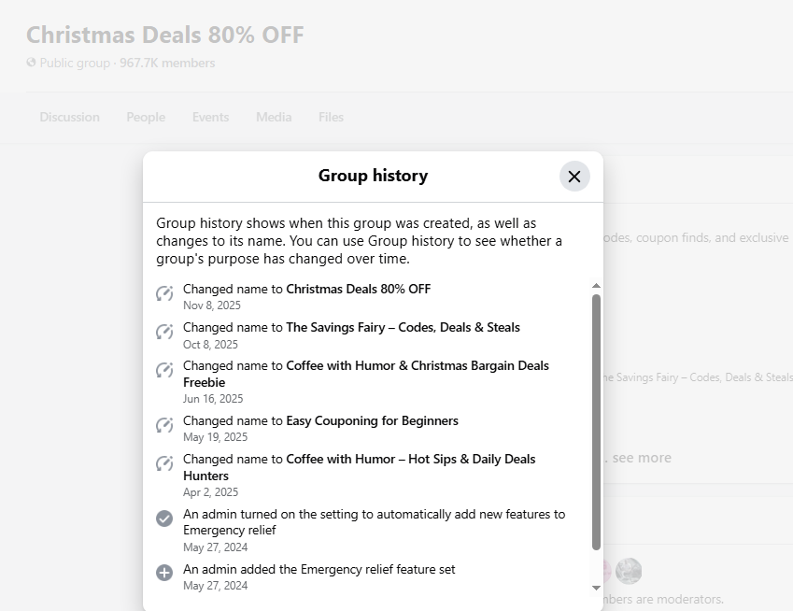The image size is (793, 611).
Task: Click the globe icon next to Public group
Action: (32, 63)
